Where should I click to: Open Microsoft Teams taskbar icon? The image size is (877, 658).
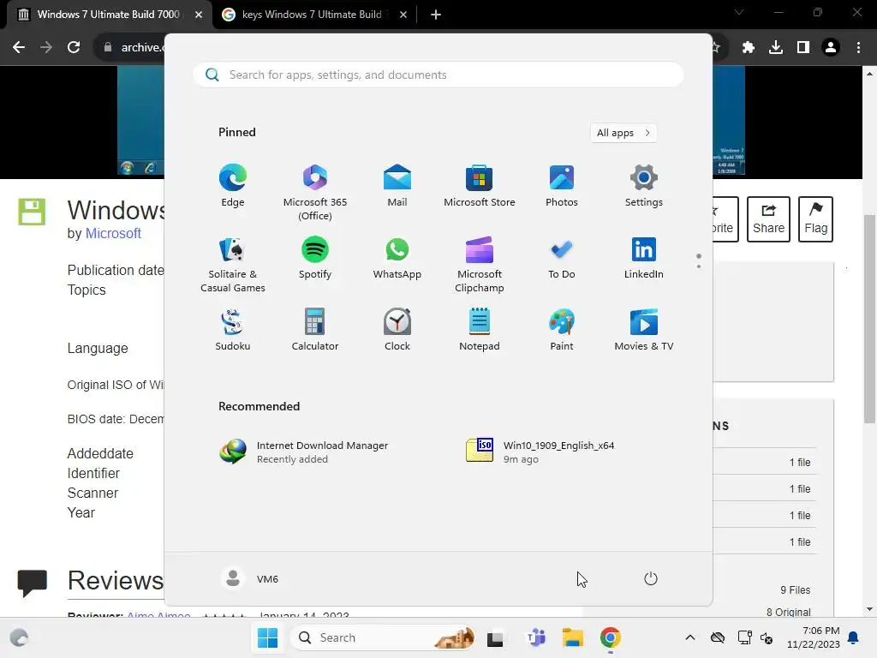(x=535, y=637)
